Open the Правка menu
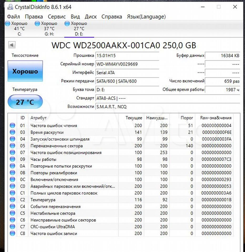Viewport: 245px width, 252px height. 34,17
